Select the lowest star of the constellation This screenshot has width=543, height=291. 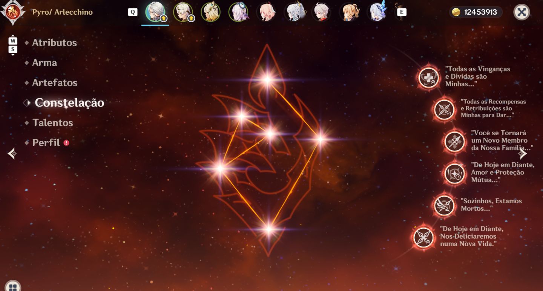click(269, 229)
